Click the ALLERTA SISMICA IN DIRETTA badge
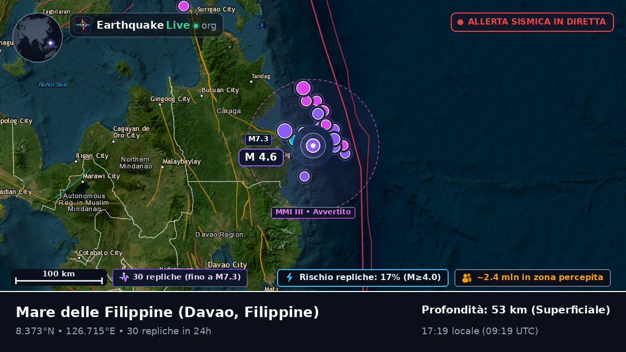Image resolution: width=626 pixels, height=352 pixels. [x=532, y=22]
